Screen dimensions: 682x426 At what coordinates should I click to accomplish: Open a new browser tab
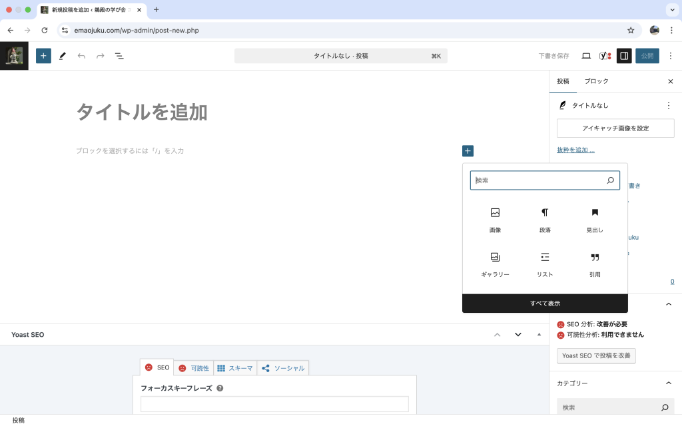click(x=156, y=9)
